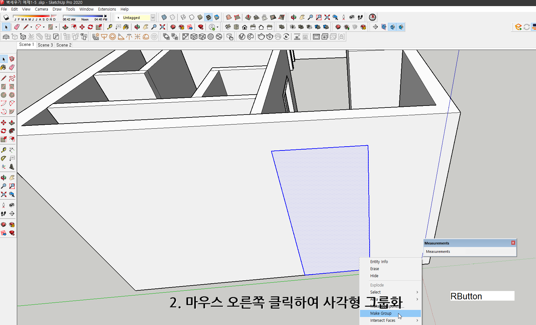Image resolution: width=536 pixels, height=325 pixels.
Task: Open the Arc tool variants dropdown
Action: [44, 27]
